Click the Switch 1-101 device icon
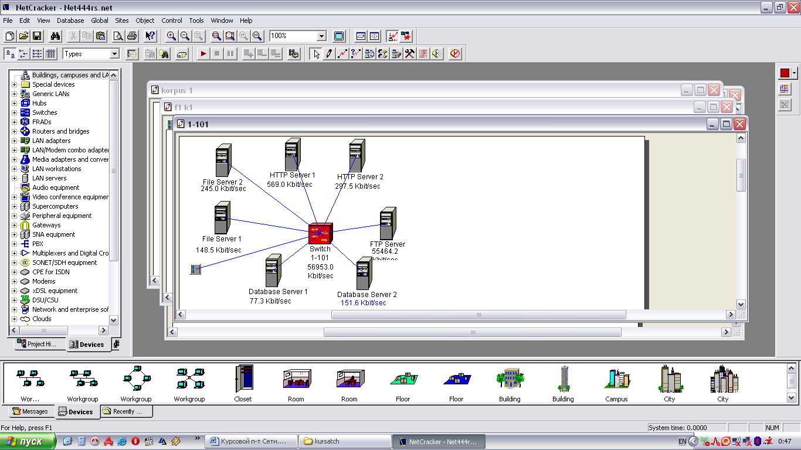Viewport: 801px width, 450px height. [x=321, y=234]
